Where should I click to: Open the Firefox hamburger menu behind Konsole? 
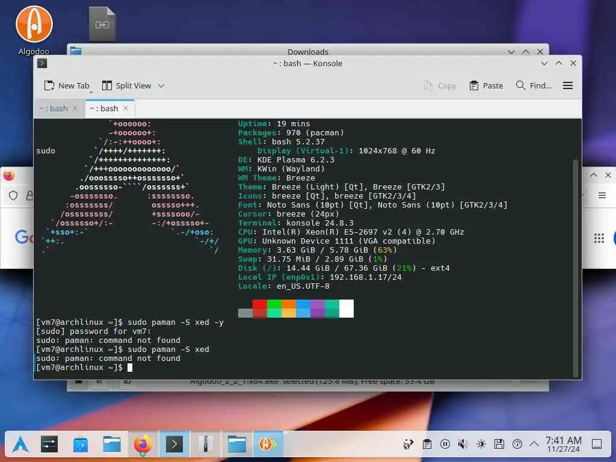602,196
